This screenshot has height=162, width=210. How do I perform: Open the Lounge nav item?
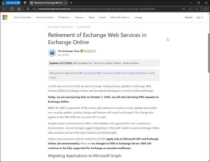pos(138,17)
